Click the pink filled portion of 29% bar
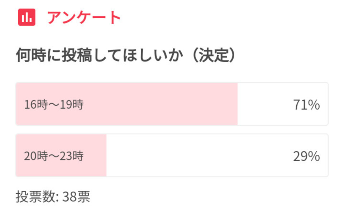The height and width of the screenshot is (223, 344). (61, 155)
